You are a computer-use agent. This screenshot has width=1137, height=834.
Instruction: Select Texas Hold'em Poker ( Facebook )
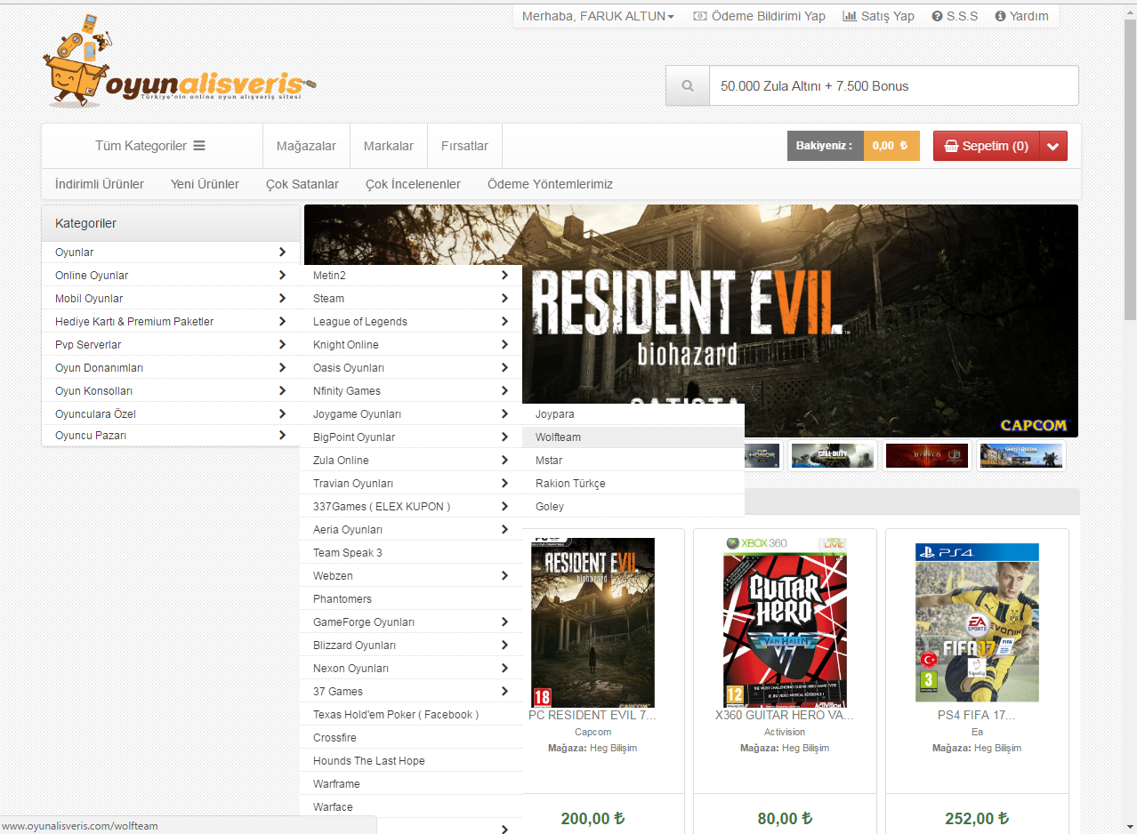(x=411, y=715)
